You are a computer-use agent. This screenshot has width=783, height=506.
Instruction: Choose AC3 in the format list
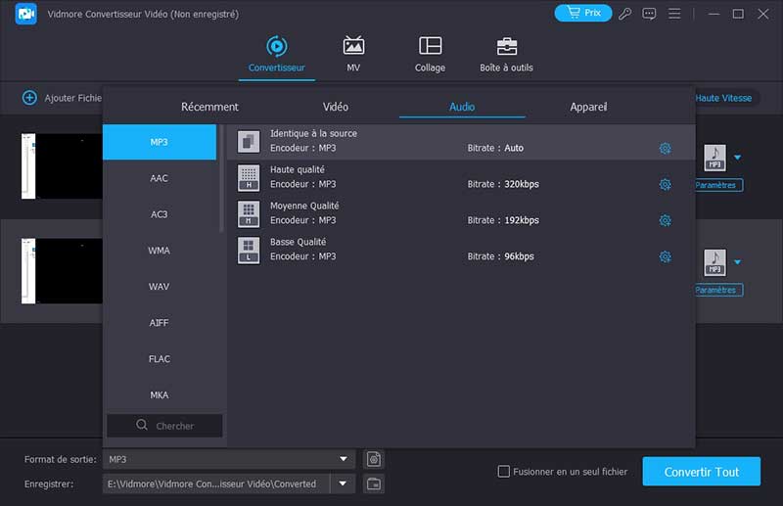coord(160,214)
